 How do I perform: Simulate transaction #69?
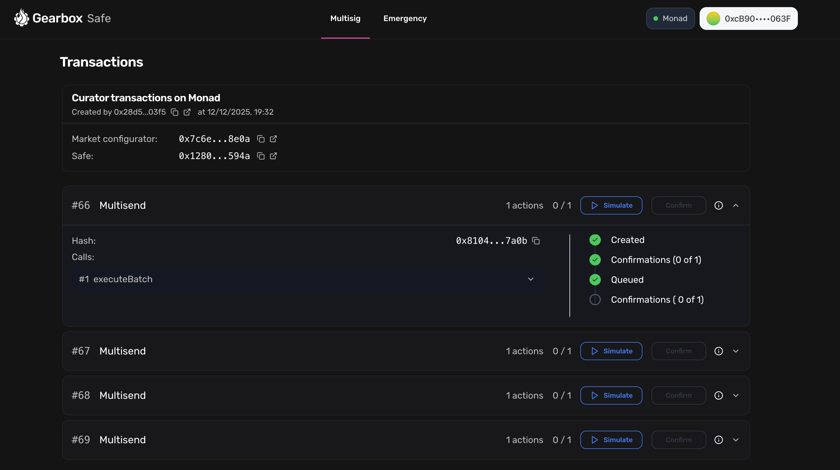(x=611, y=440)
